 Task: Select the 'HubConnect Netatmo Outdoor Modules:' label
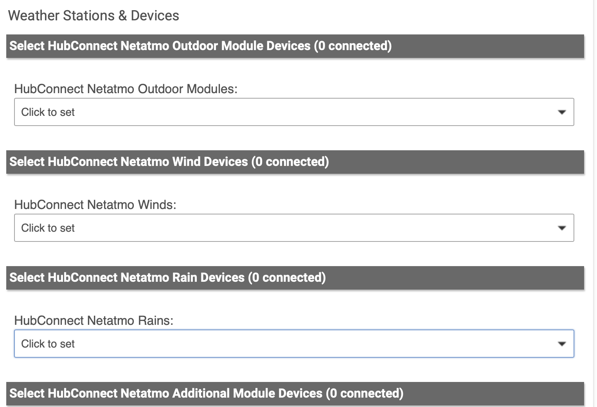click(126, 89)
